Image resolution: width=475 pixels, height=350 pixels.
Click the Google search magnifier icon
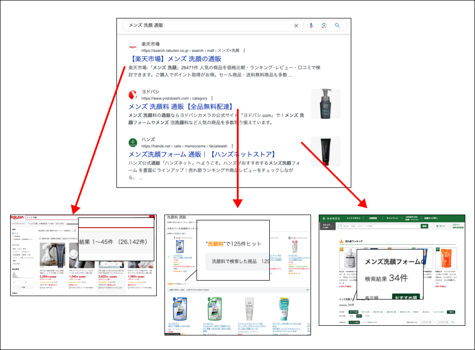337,26
